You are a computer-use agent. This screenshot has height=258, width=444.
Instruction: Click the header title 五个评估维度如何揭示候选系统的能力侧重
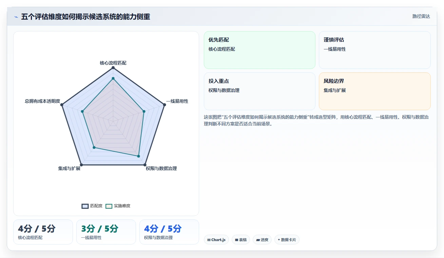85,17
